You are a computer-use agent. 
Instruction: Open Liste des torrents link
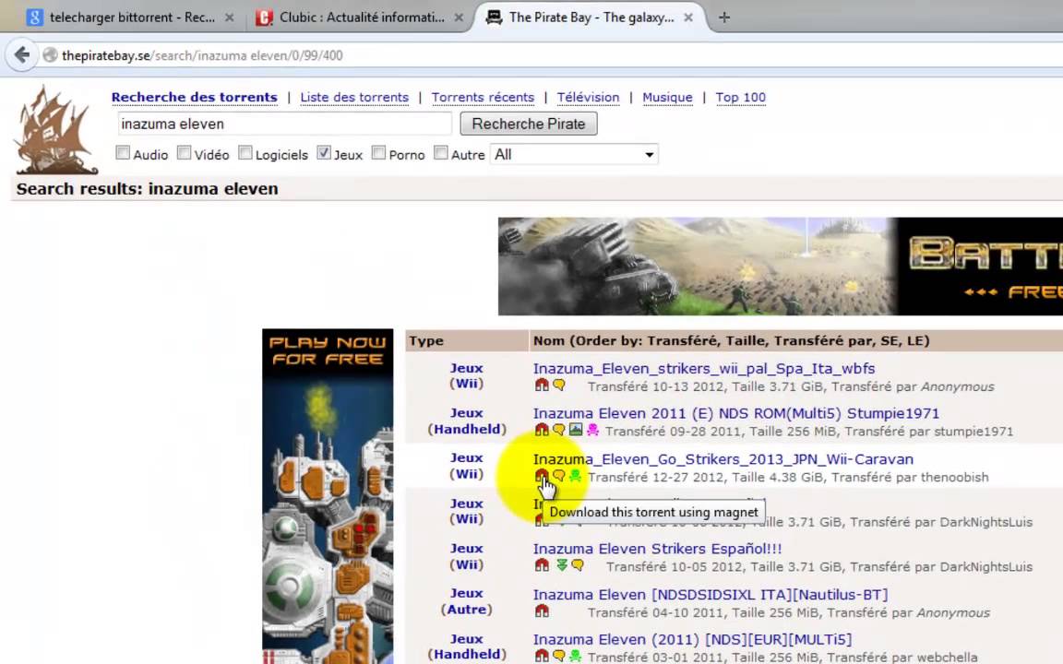point(354,97)
